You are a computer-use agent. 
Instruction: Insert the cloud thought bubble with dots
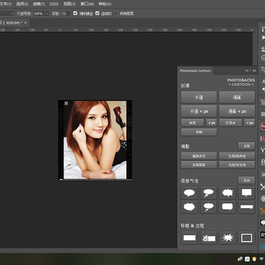pyautogui.click(x=208, y=207)
